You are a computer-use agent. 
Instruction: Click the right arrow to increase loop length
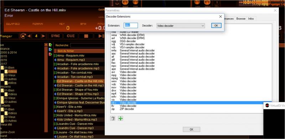(43, 36)
